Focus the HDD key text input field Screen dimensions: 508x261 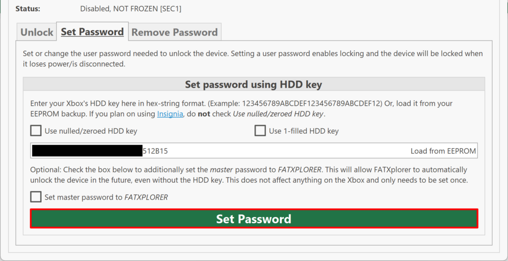point(254,151)
